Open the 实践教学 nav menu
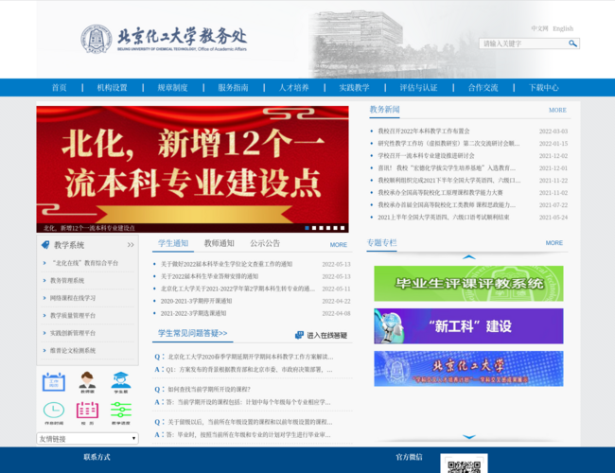Screen dimensions: 615x473 click(354, 87)
